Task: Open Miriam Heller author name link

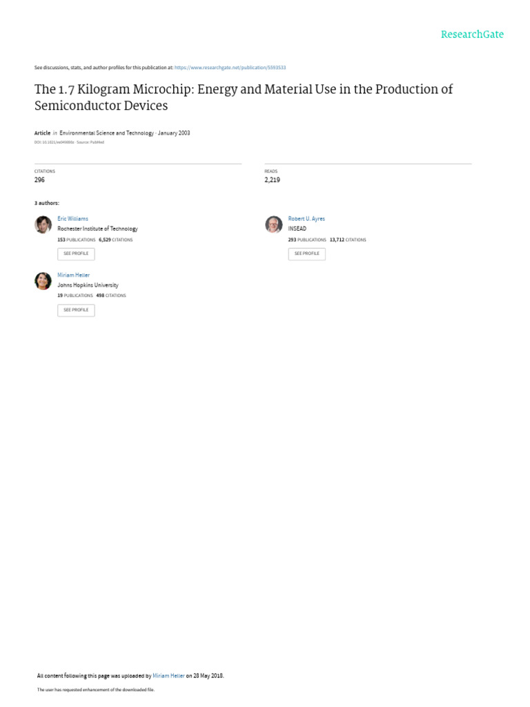Action: [x=73, y=275]
